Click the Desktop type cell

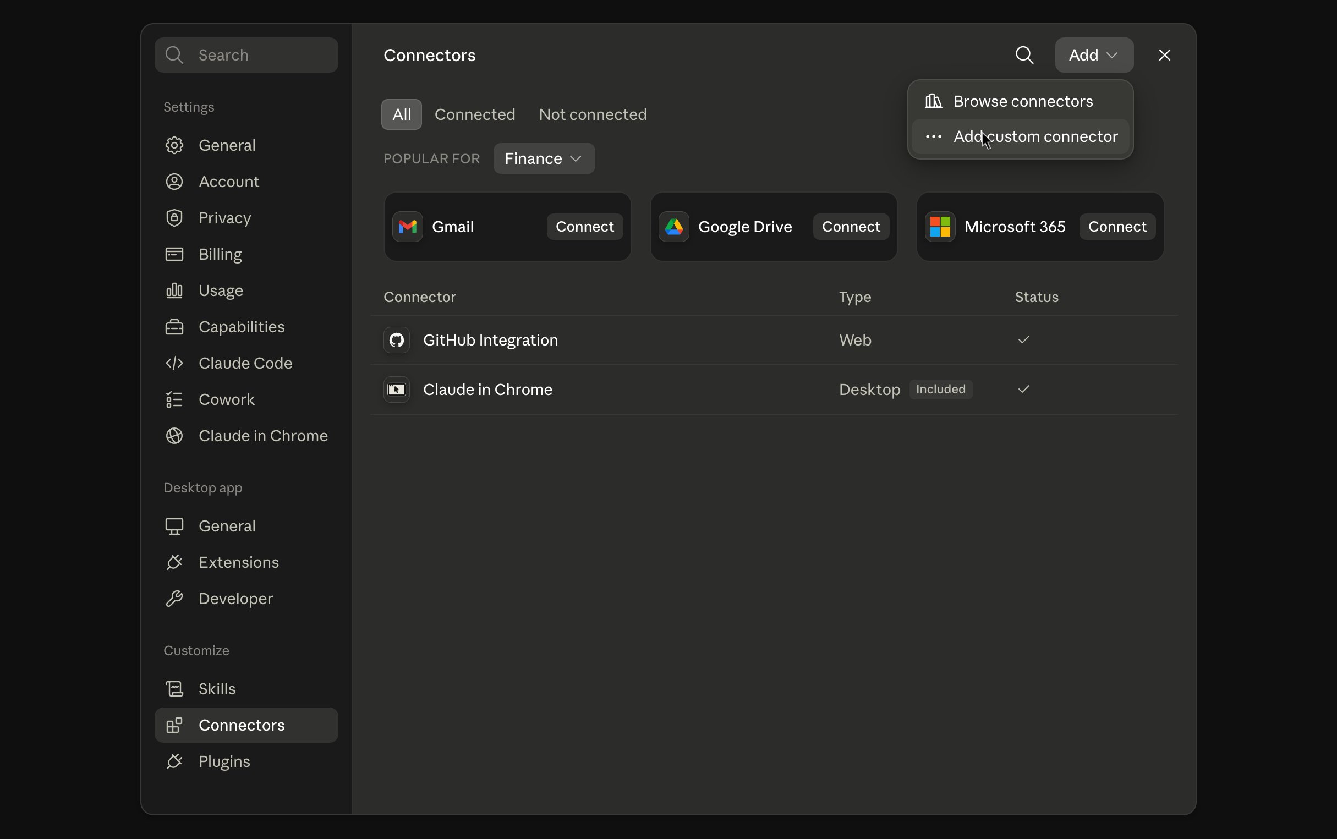coord(869,390)
